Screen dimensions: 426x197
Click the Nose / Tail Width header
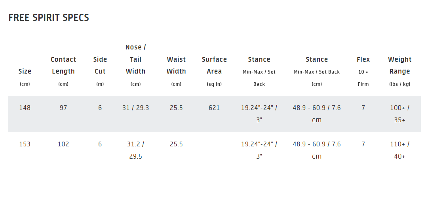pyautogui.click(x=135, y=65)
